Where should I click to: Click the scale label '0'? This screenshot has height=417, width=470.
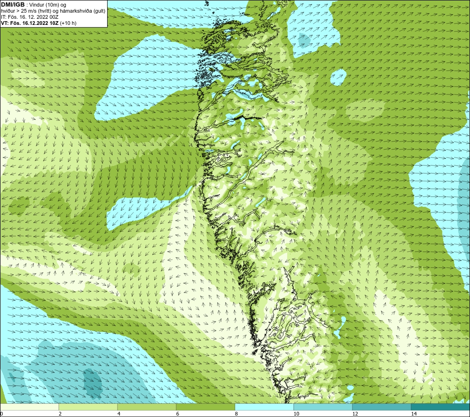(x=1, y=414)
